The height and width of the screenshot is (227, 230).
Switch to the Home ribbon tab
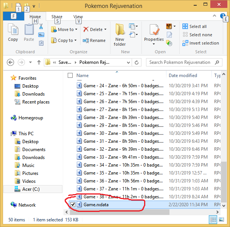coord(35,17)
